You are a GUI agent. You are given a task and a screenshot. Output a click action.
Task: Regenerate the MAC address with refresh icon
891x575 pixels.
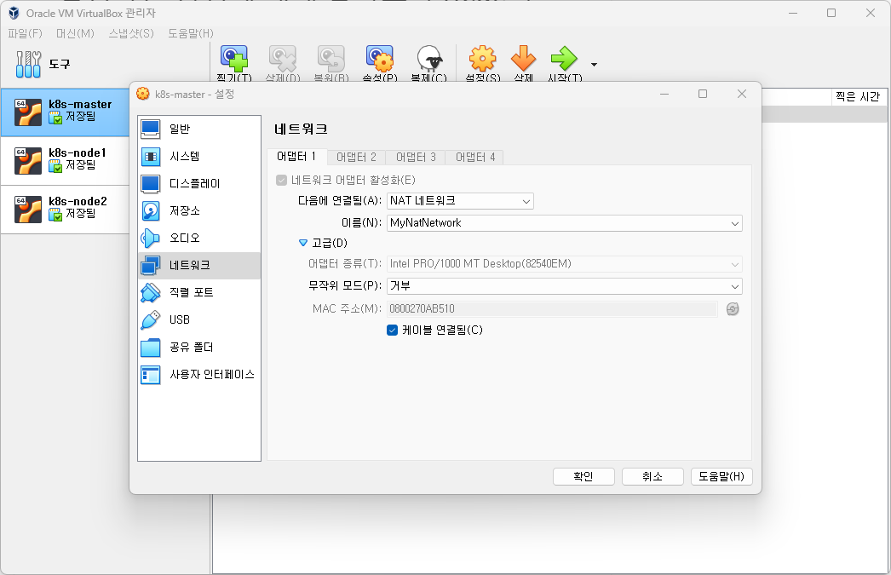tap(733, 308)
